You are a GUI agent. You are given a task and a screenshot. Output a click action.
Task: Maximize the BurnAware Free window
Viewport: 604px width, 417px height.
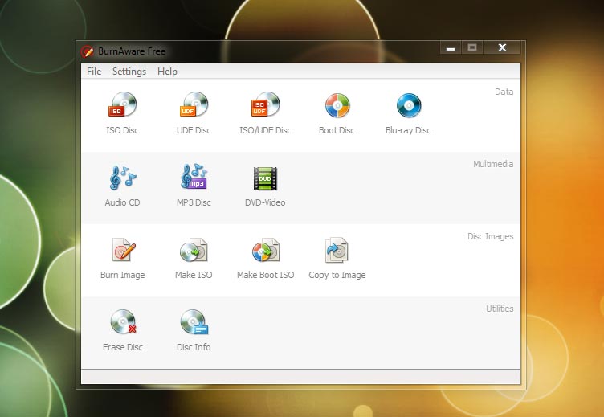[x=472, y=47]
